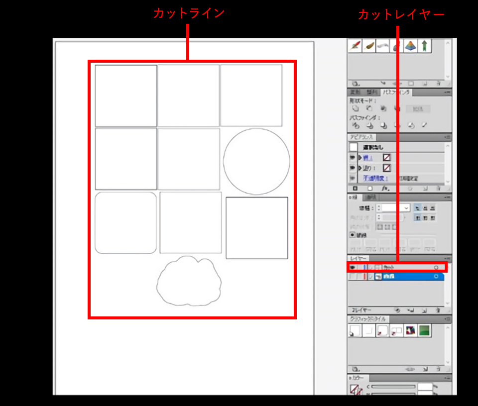478x406 pixels.
Task: Click the Intersect shape mode icon
Action: (383, 109)
